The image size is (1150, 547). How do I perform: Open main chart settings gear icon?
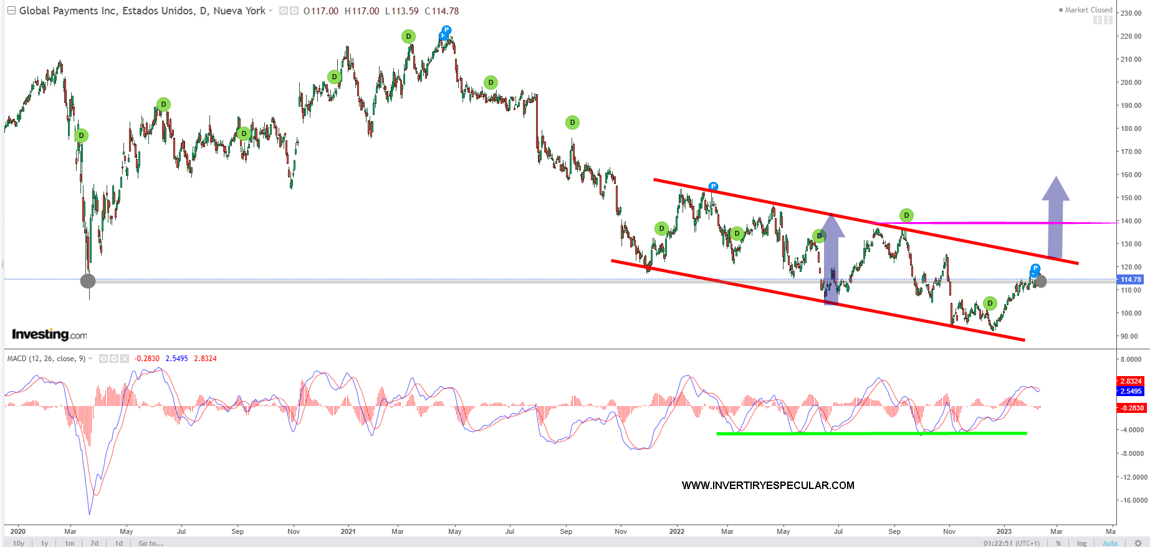pos(294,11)
